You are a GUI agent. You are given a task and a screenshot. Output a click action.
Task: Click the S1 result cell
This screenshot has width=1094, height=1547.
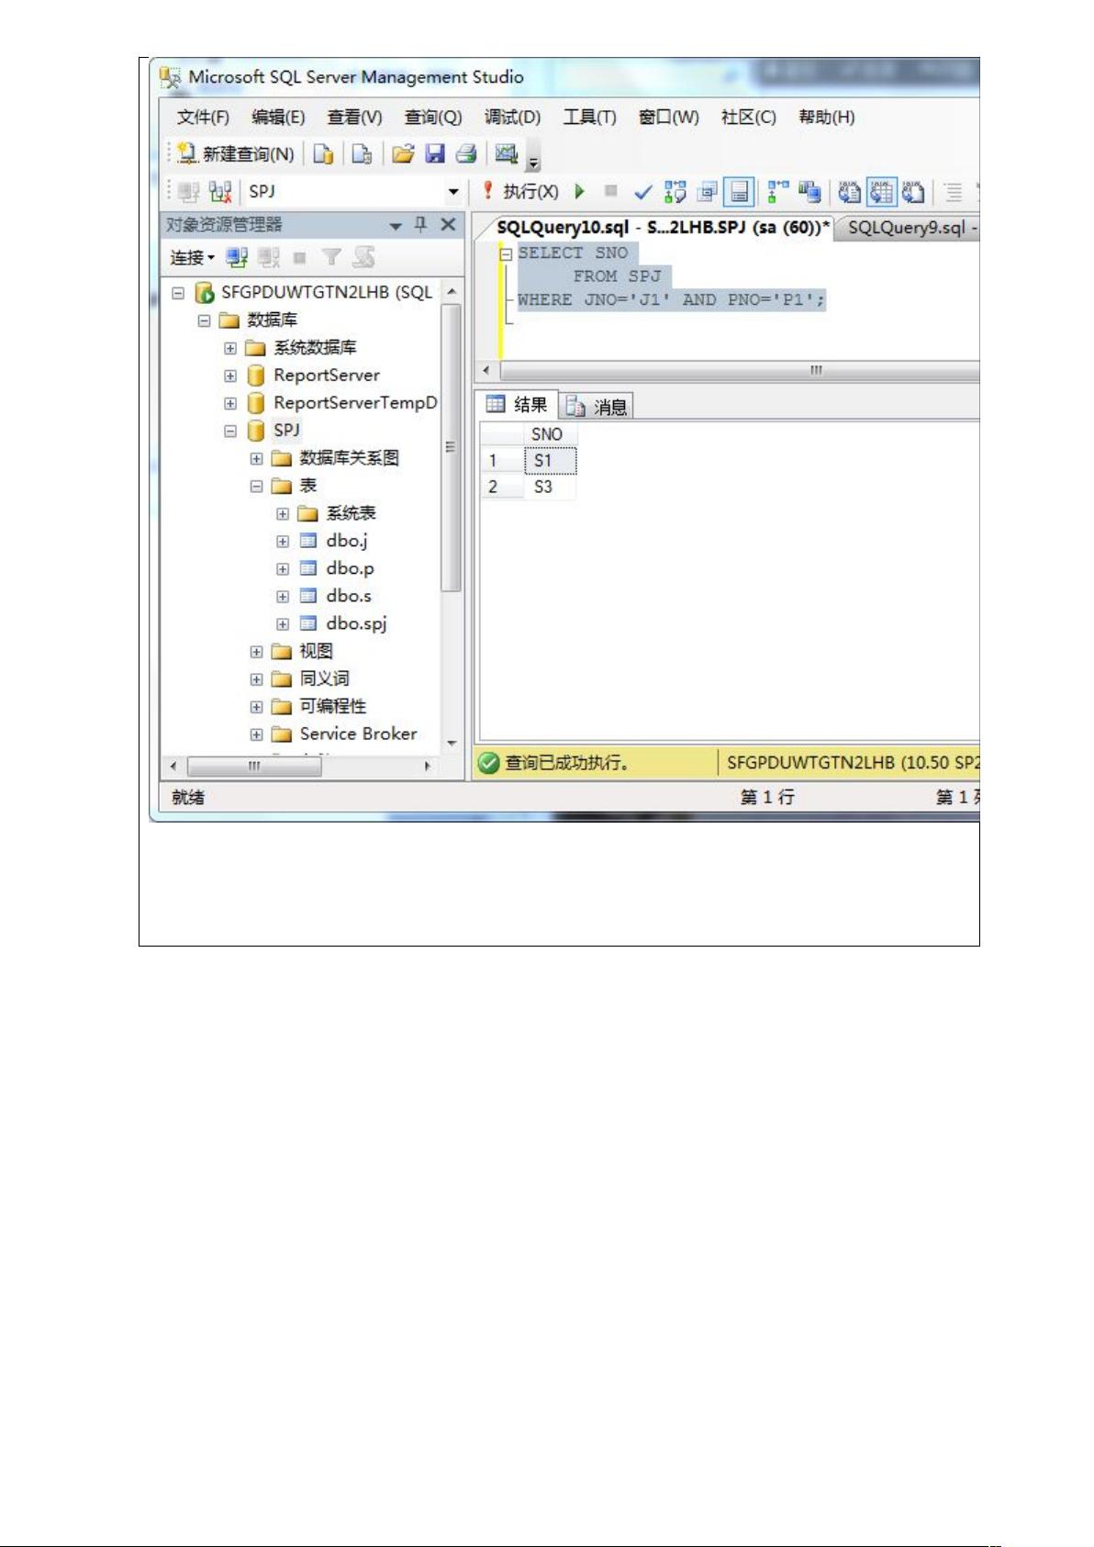pos(550,461)
